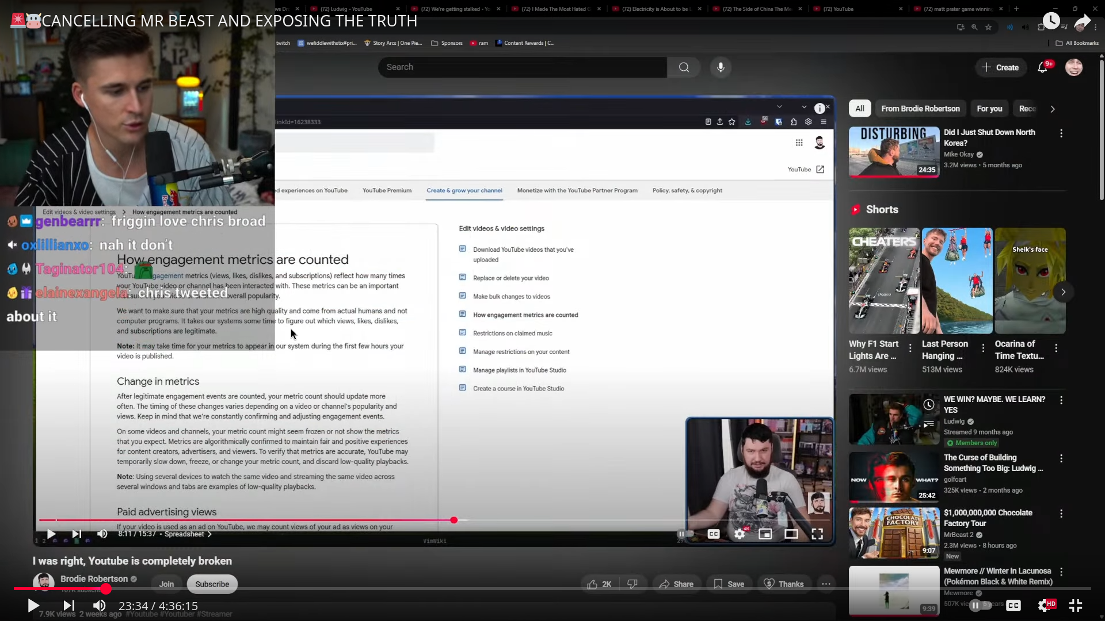Toggle outer player closed captions button

click(x=1013, y=605)
